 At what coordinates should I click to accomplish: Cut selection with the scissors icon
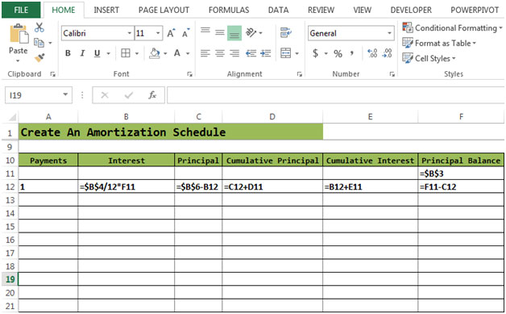(x=39, y=27)
